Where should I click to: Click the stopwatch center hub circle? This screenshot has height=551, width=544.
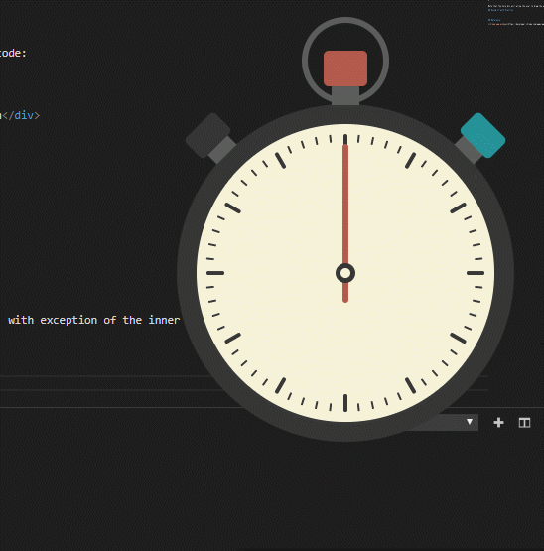(x=345, y=273)
